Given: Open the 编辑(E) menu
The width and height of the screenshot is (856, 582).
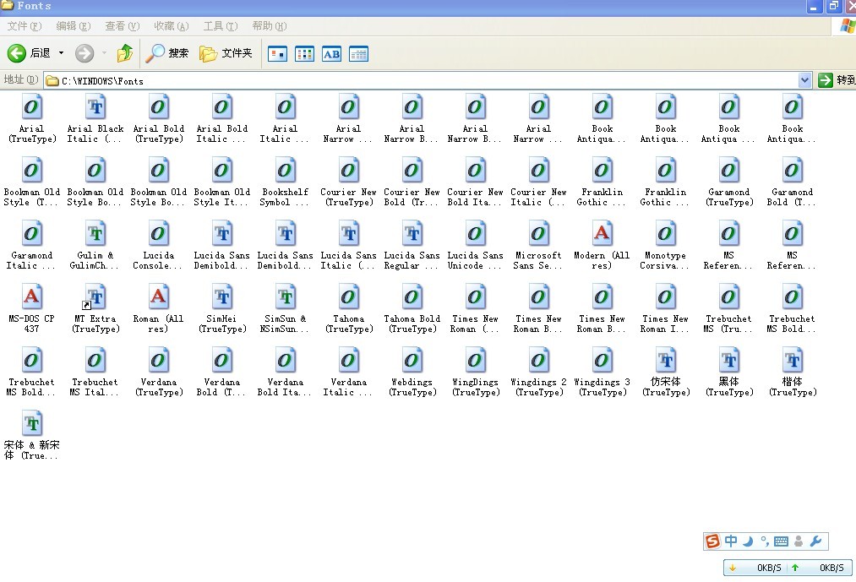Looking at the screenshot, I should point(74,25).
